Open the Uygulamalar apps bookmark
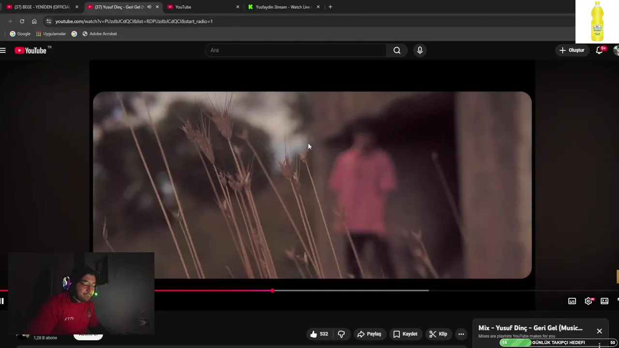The width and height of the screenshot is (619, 348). tap(51, 34)
